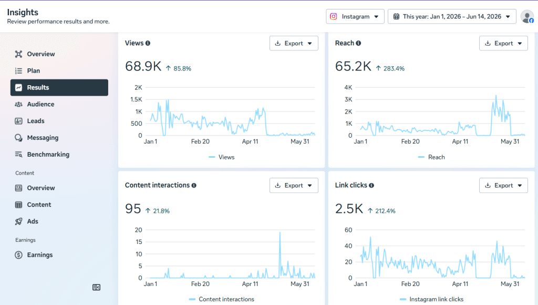
Task: Click the Results chart icon
Action: 18,88
